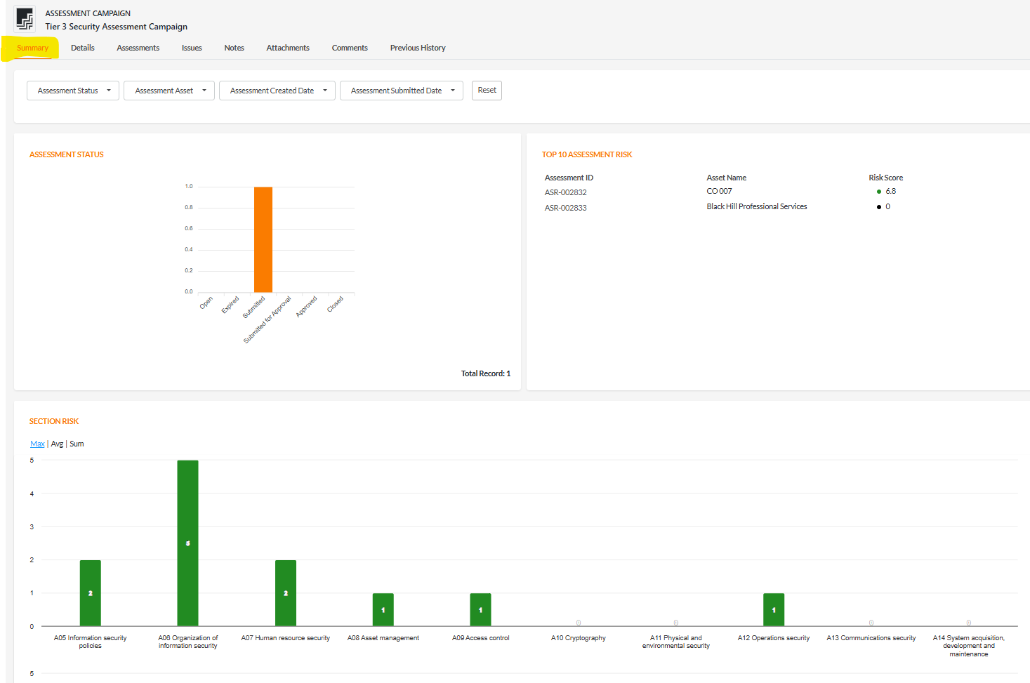Click the Reset filters button
Image resolution: width=1030 pixels, height=683 pixels.
click(x=487, y=91)
